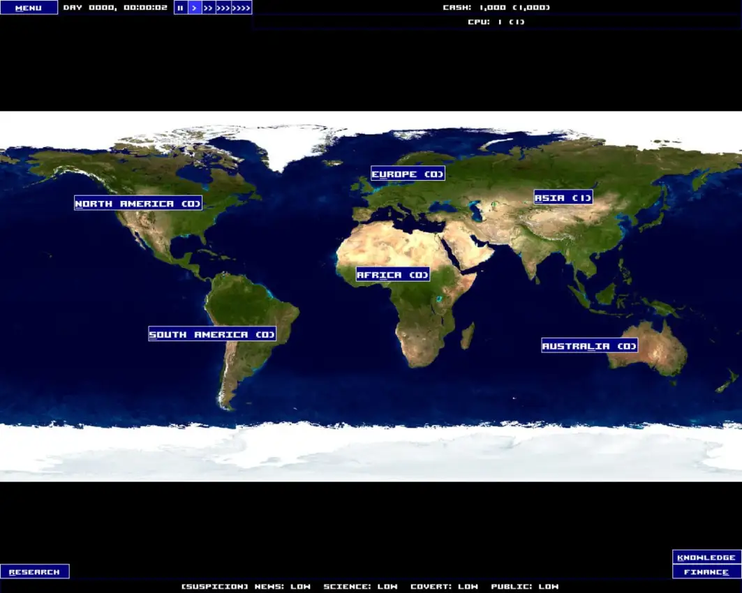Open the Knowledge screen
This screenshot has width=742, height=593.
click(706, 557)
